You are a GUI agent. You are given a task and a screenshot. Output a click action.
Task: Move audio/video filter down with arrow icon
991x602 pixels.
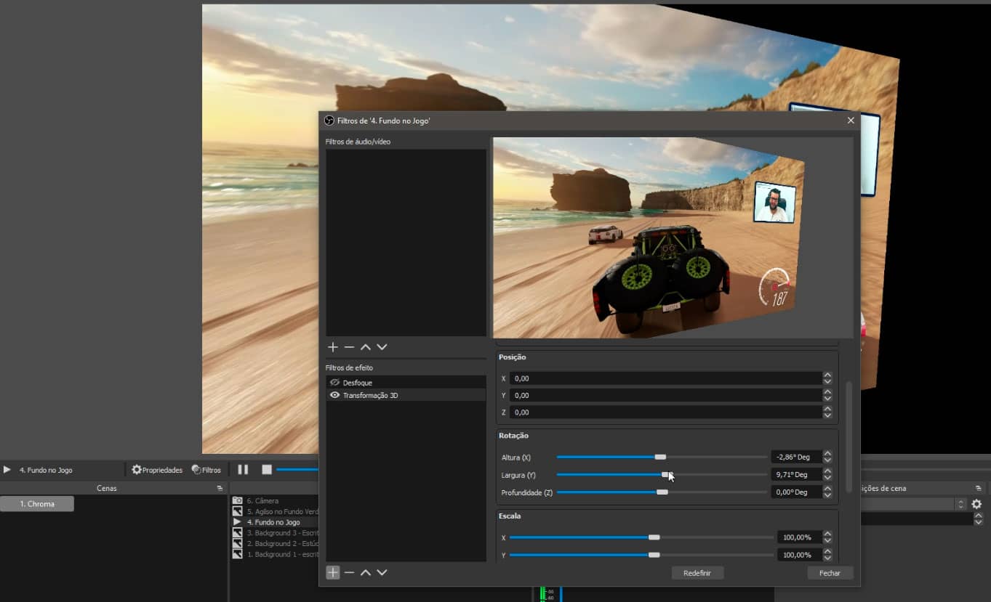(x=382, y=347)
